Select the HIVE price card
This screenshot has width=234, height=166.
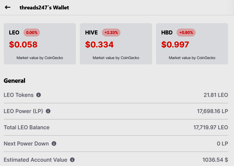point(116,44)
